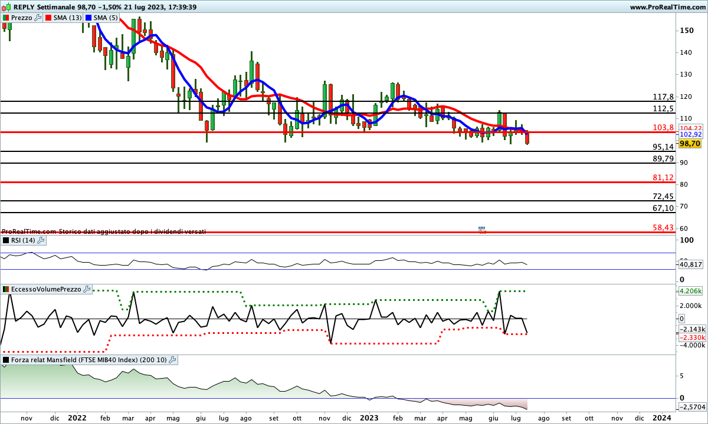Click the 2024 year label on time axis
This screenshot has width=708, height=424.
(x=662, y=418)
